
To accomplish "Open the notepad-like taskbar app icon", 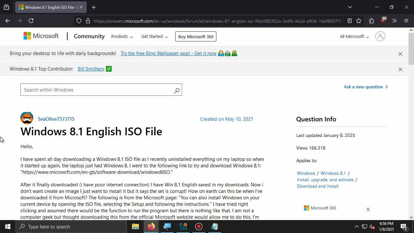I will (215, 227).
